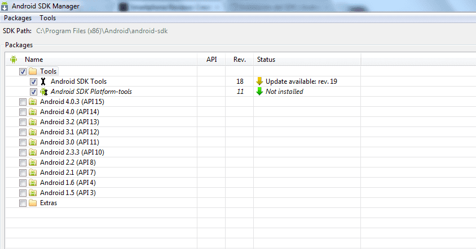
Task: Check the Android 2.3.3 (API 10) checkbox
Action: (x=23, y=152)
